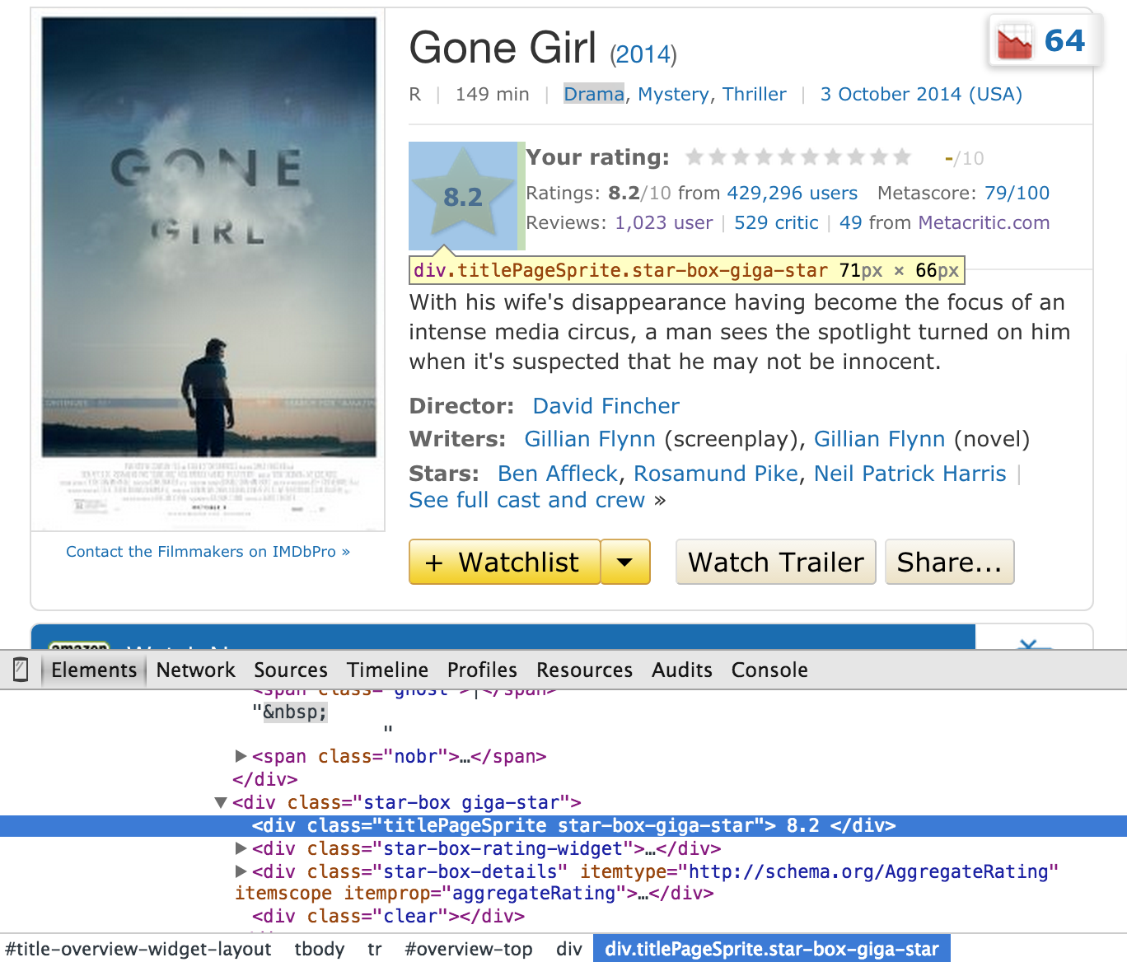The image size is (1127, 962).
Task: Open the 1,023 user reviews link
Action: (664, 222)
